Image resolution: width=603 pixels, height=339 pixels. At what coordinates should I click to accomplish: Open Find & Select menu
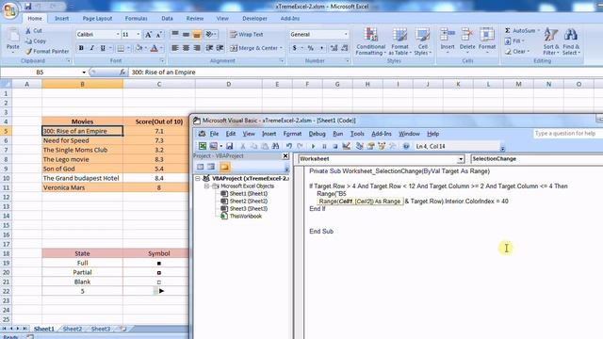click(571, 41)
